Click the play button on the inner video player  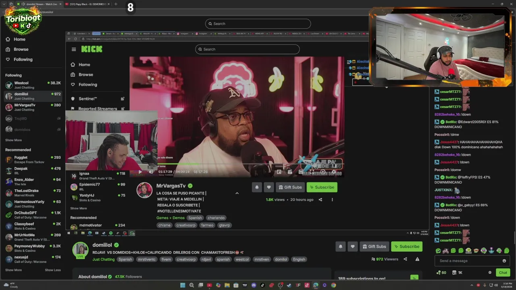point(140,172)
